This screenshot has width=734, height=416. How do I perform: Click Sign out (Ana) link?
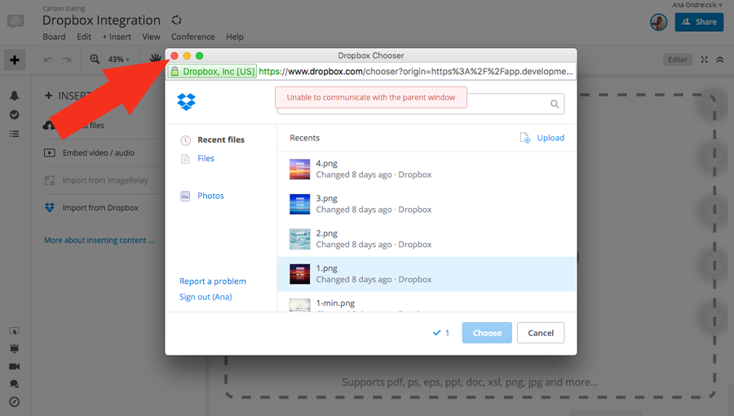(206, 297)
